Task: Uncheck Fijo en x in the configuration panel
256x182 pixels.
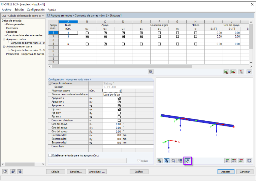Action: coord(119,109)
